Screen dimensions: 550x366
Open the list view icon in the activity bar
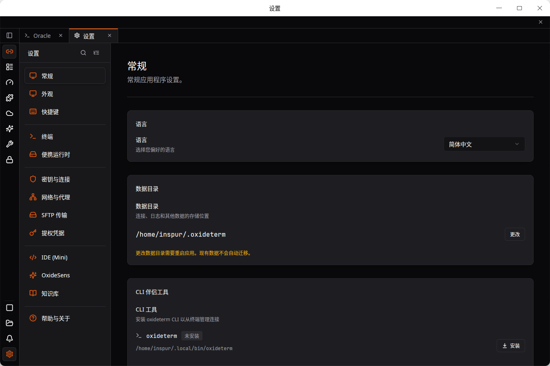(x=9, y=67)
